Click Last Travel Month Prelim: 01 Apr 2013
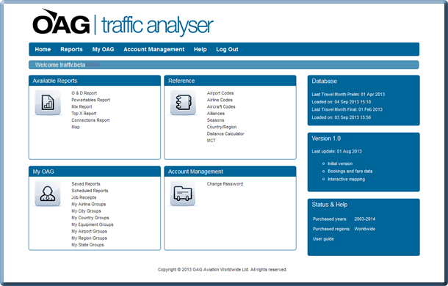This screenshot has width=448, height=286. (x=348, y=94)
